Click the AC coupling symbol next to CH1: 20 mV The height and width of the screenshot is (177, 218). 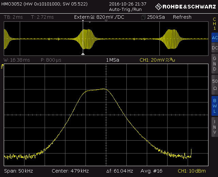point(167,60)
